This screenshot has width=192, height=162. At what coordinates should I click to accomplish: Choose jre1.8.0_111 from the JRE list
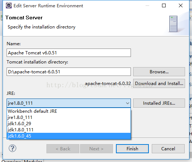[x=69, y=117]
